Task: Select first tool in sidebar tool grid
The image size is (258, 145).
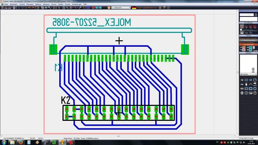Action: pyautogui.click(x=242, y=80)
